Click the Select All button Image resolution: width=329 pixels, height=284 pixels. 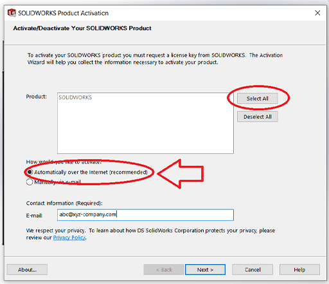pos(257,99)
